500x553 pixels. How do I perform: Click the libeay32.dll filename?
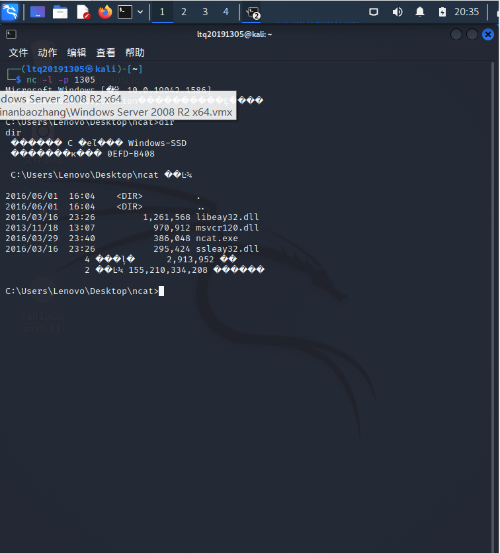[227, 217]
